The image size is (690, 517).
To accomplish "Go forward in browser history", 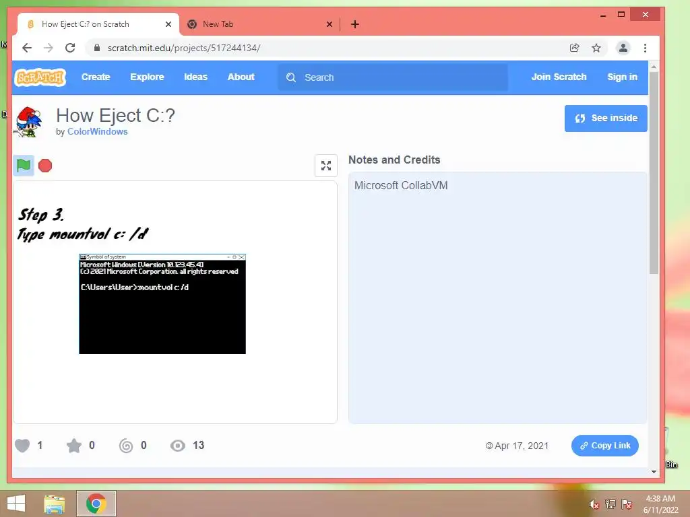I will 49,48.
